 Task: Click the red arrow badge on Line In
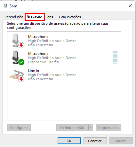(21, 79)
